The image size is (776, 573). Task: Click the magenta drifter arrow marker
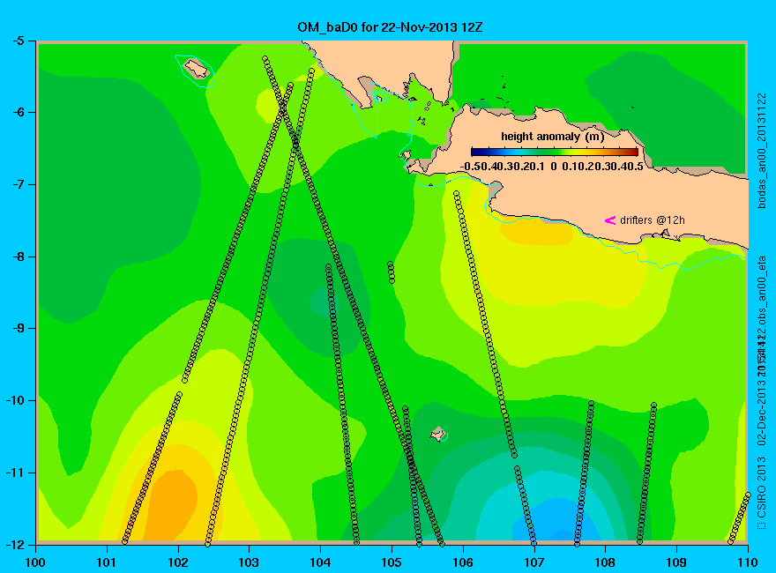click(x=609, y=220)
